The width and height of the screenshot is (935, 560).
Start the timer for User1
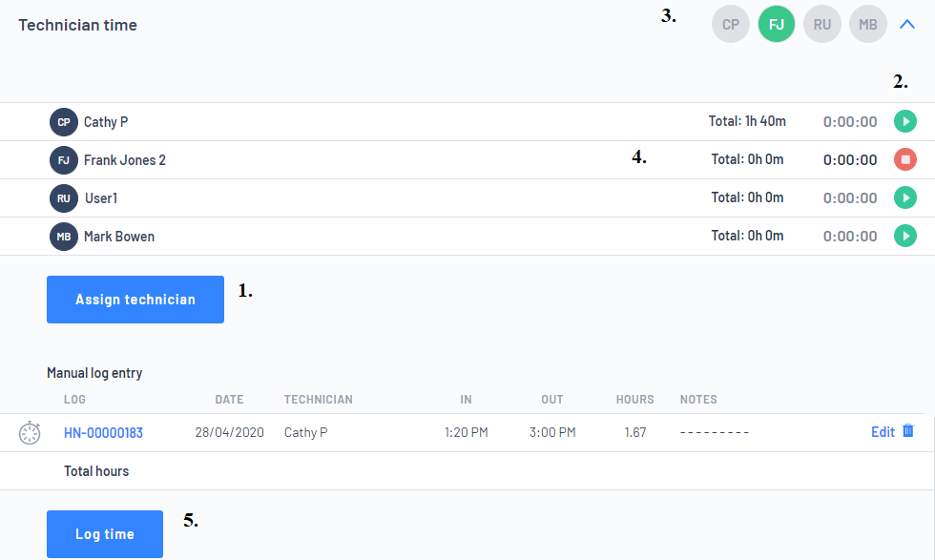[904, 197]
